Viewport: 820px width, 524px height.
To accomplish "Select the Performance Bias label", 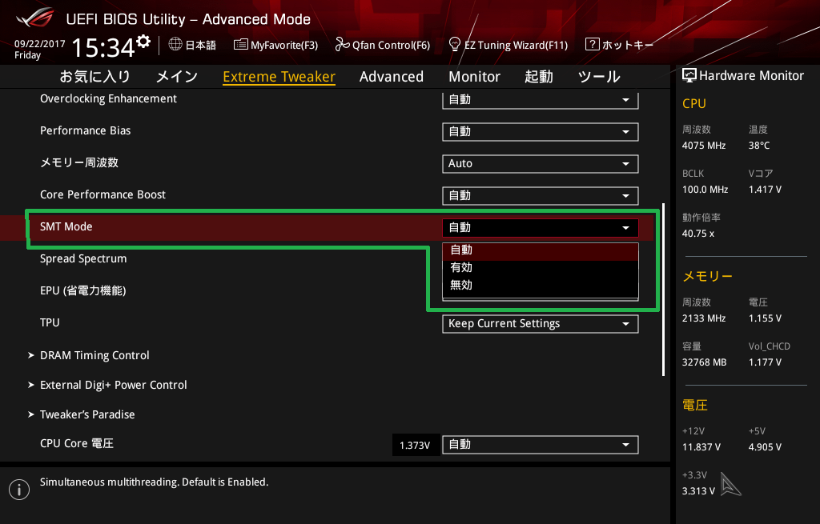I will tap(85, 130).
